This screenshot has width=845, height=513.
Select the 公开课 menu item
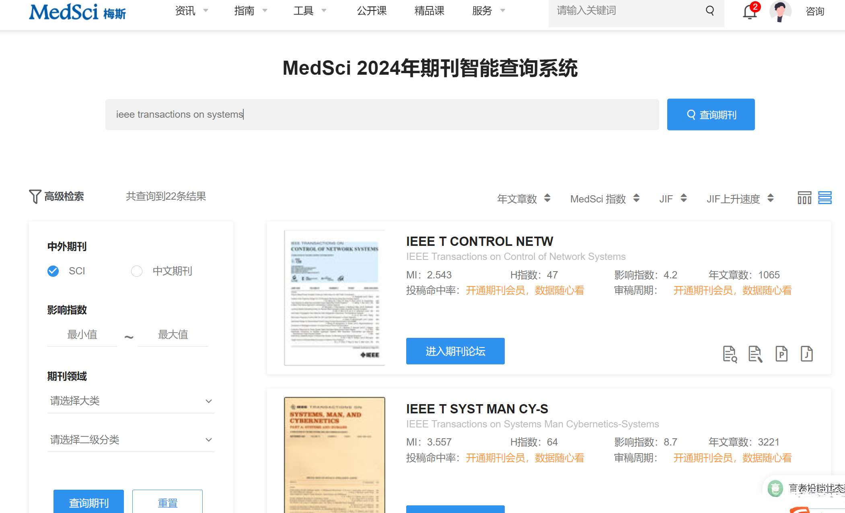[x=371, y=11]
